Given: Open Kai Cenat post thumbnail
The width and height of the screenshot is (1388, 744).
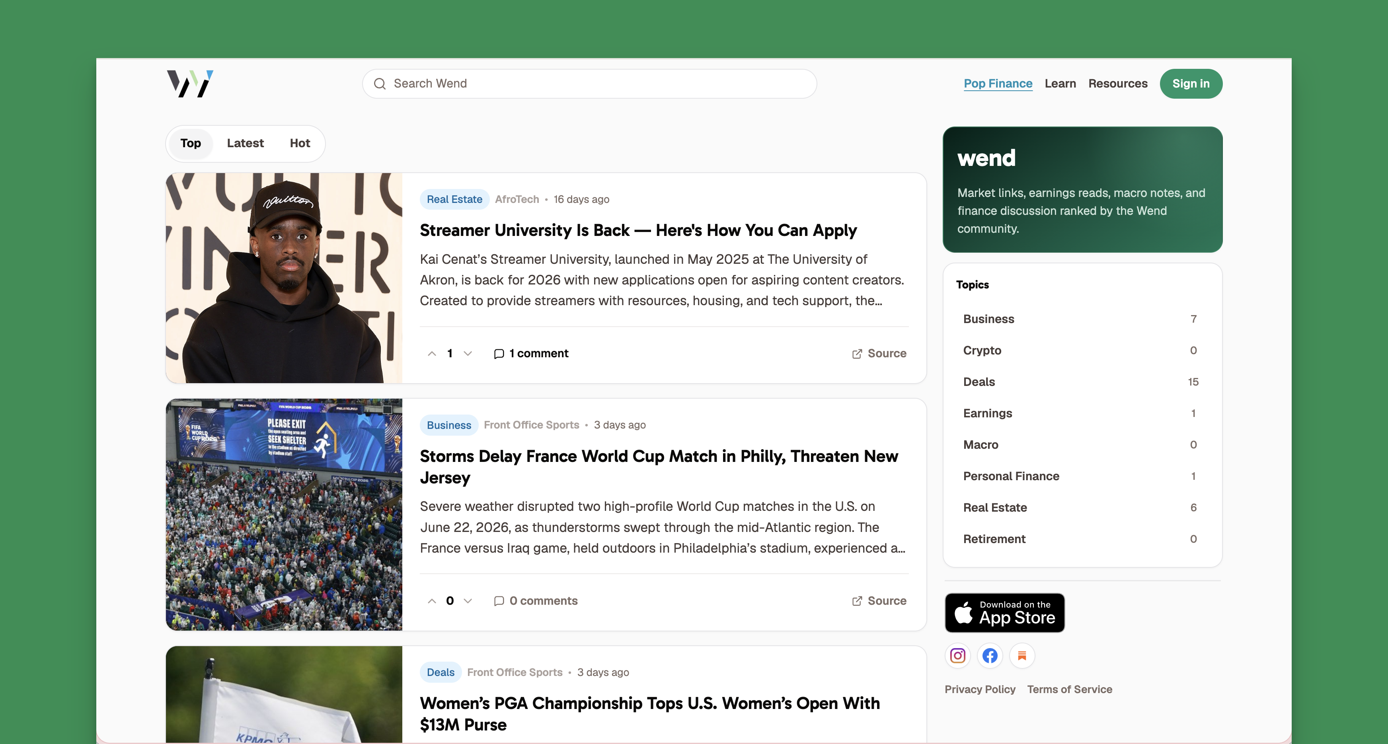Looking at the screenshot, I should [x=284, y=278].
